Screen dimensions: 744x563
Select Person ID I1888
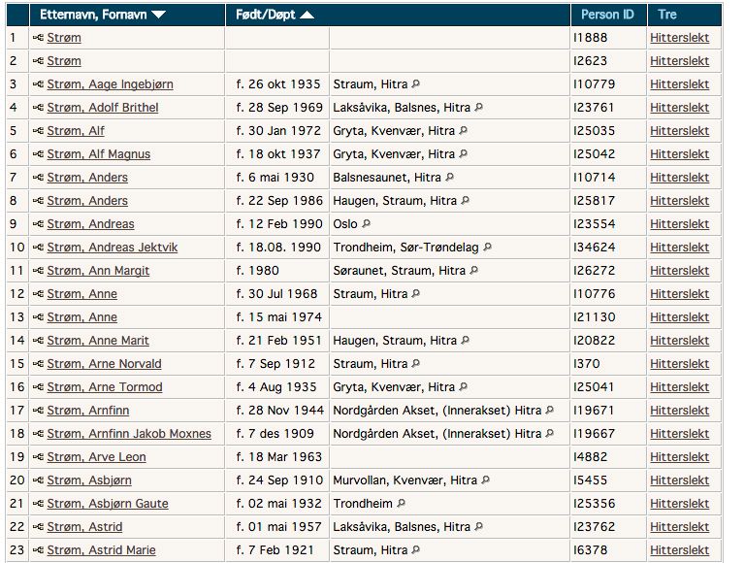pyautogui.click(x=591, y=38)
